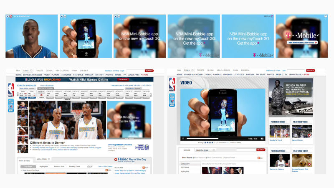Click play icon on third banner frame
Screen dimensions: 334x188
pyautogui.click(x=116, y=16)
